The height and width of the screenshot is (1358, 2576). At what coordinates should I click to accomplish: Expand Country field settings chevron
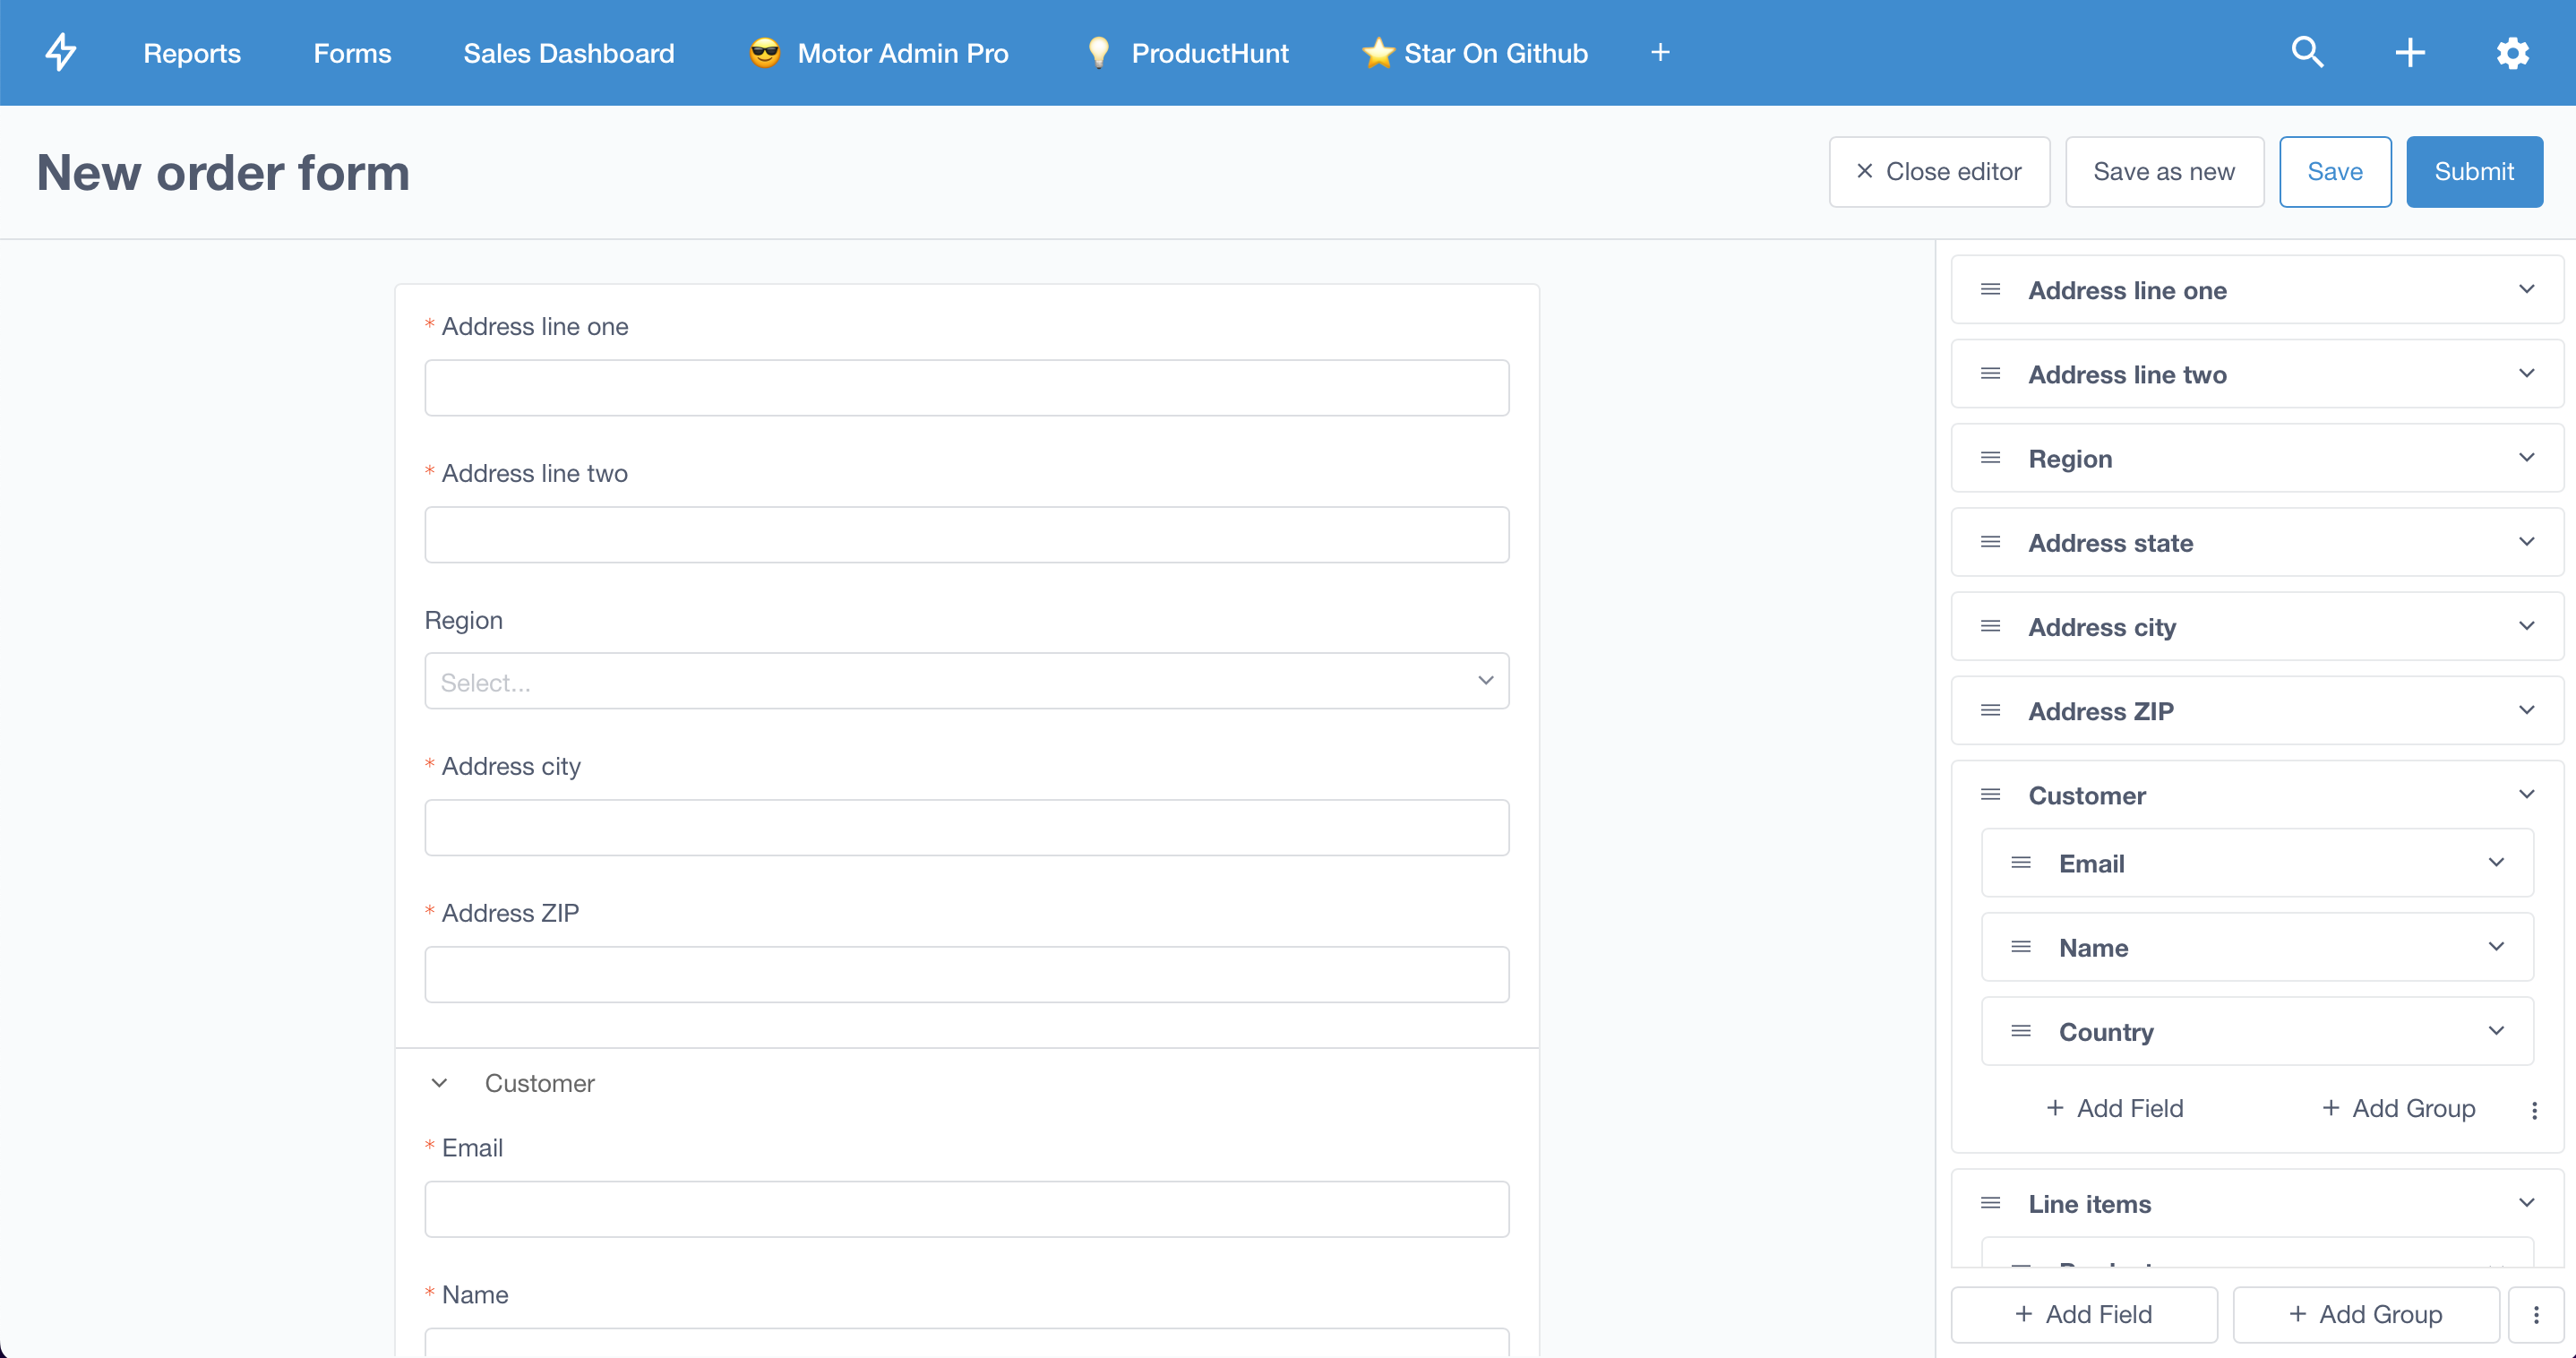pos(2496,1031)
